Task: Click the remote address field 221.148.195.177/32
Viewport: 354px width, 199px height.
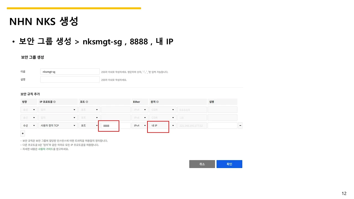Action: (x=192, y=125)
